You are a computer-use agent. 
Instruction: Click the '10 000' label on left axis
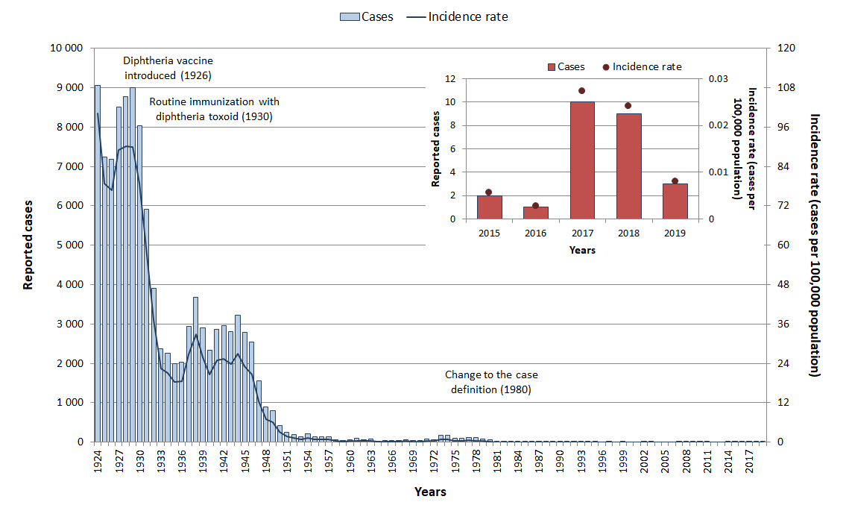pos(64,48)
